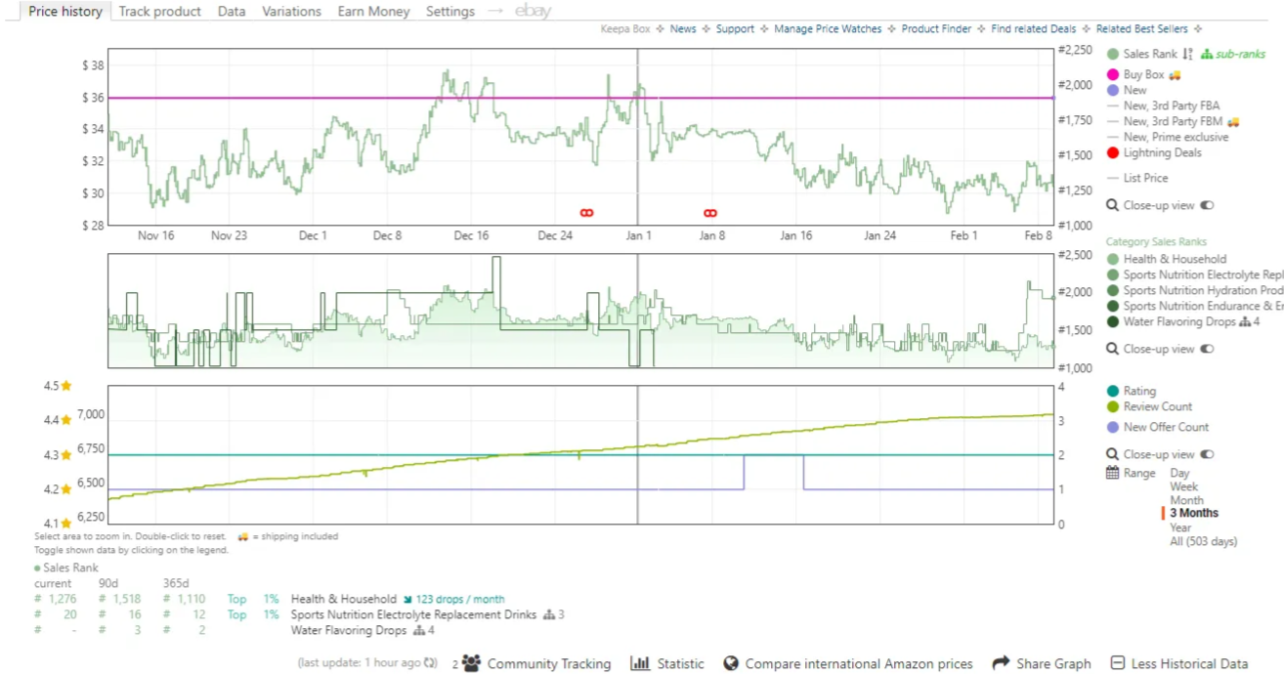Click the first red lightning deal marker near Dec 24
The image size is (1284, 674).
[586, 213]
